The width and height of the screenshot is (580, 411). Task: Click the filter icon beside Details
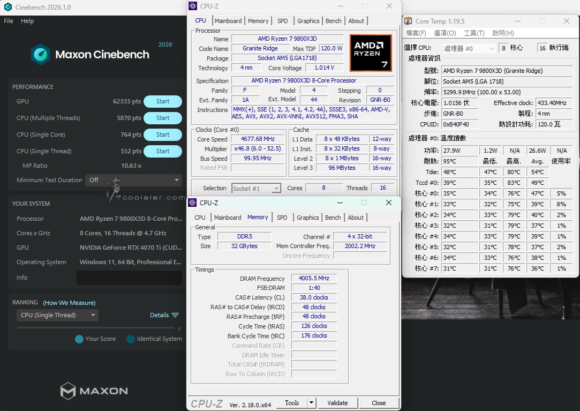(175, 315)
